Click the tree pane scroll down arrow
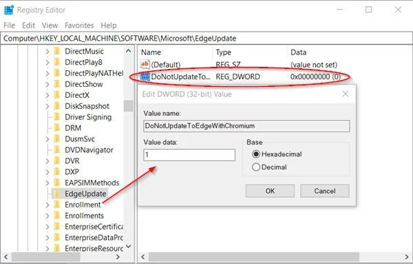 point(128,247)
